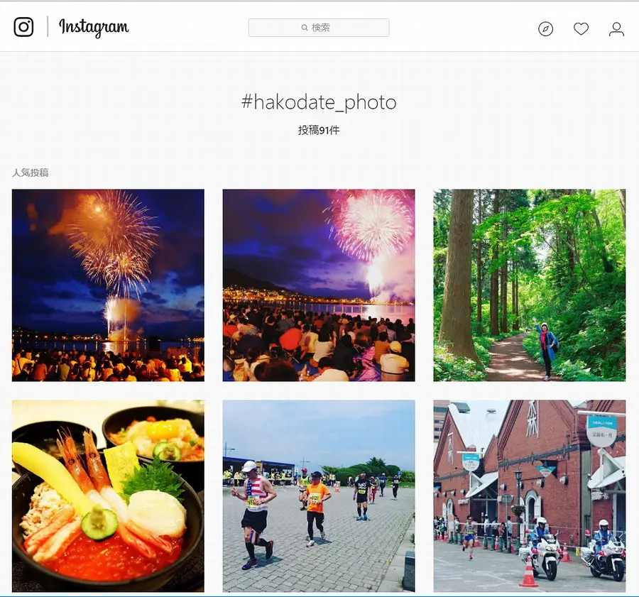Open the orange fireworks photo
Image resolution: width=639 pixels, height=597 pixels.
click(x=108, y=285)
